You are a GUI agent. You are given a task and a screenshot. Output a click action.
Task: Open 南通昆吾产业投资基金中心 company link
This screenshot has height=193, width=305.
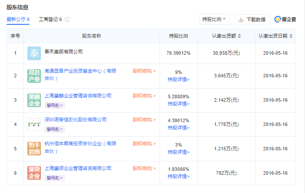coord(80,74)
